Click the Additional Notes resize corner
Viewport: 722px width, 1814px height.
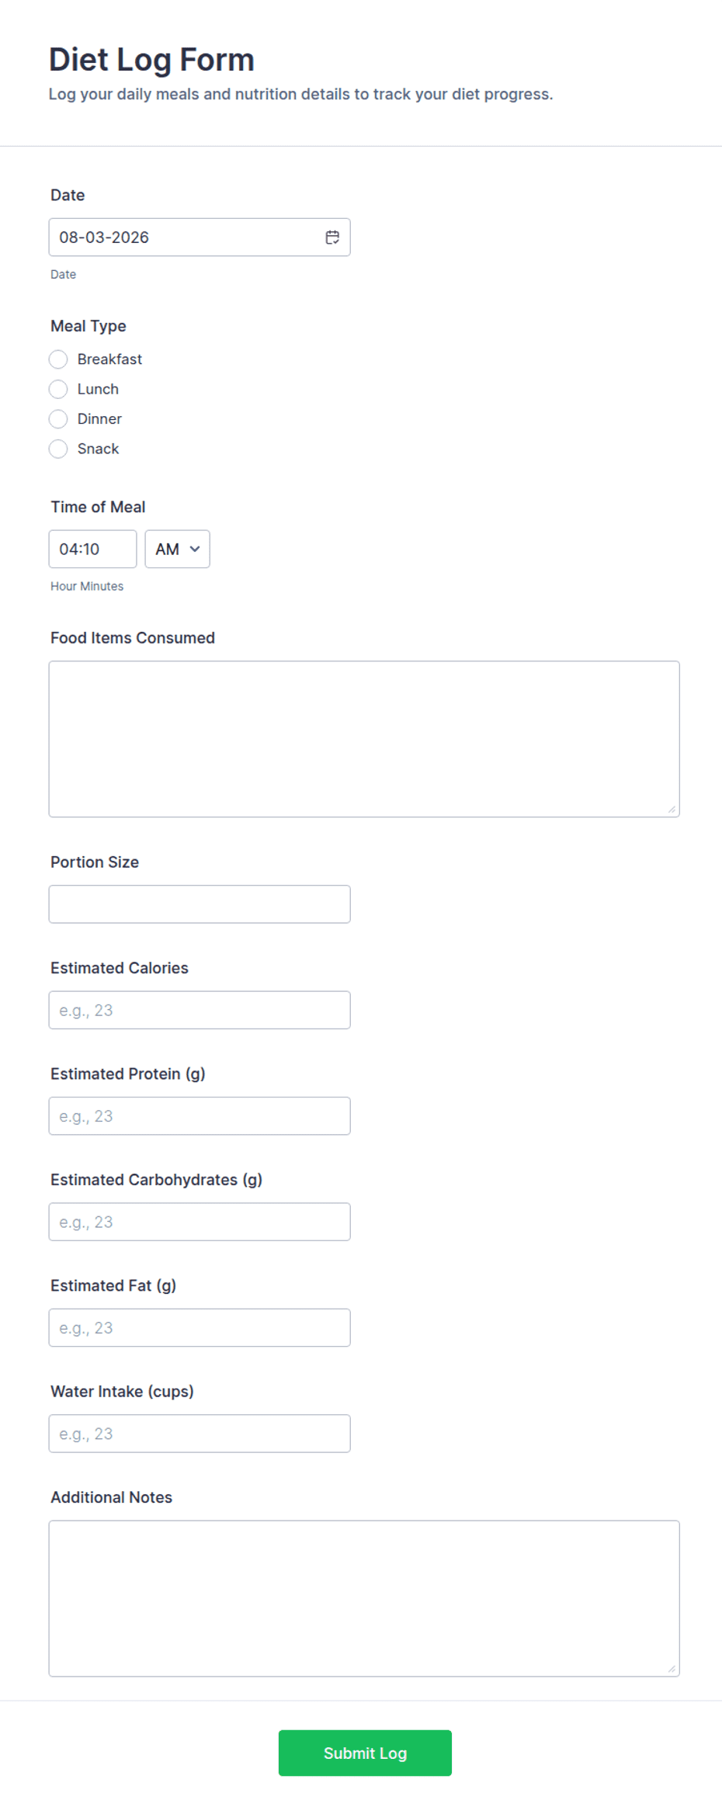pos(672,1669)
